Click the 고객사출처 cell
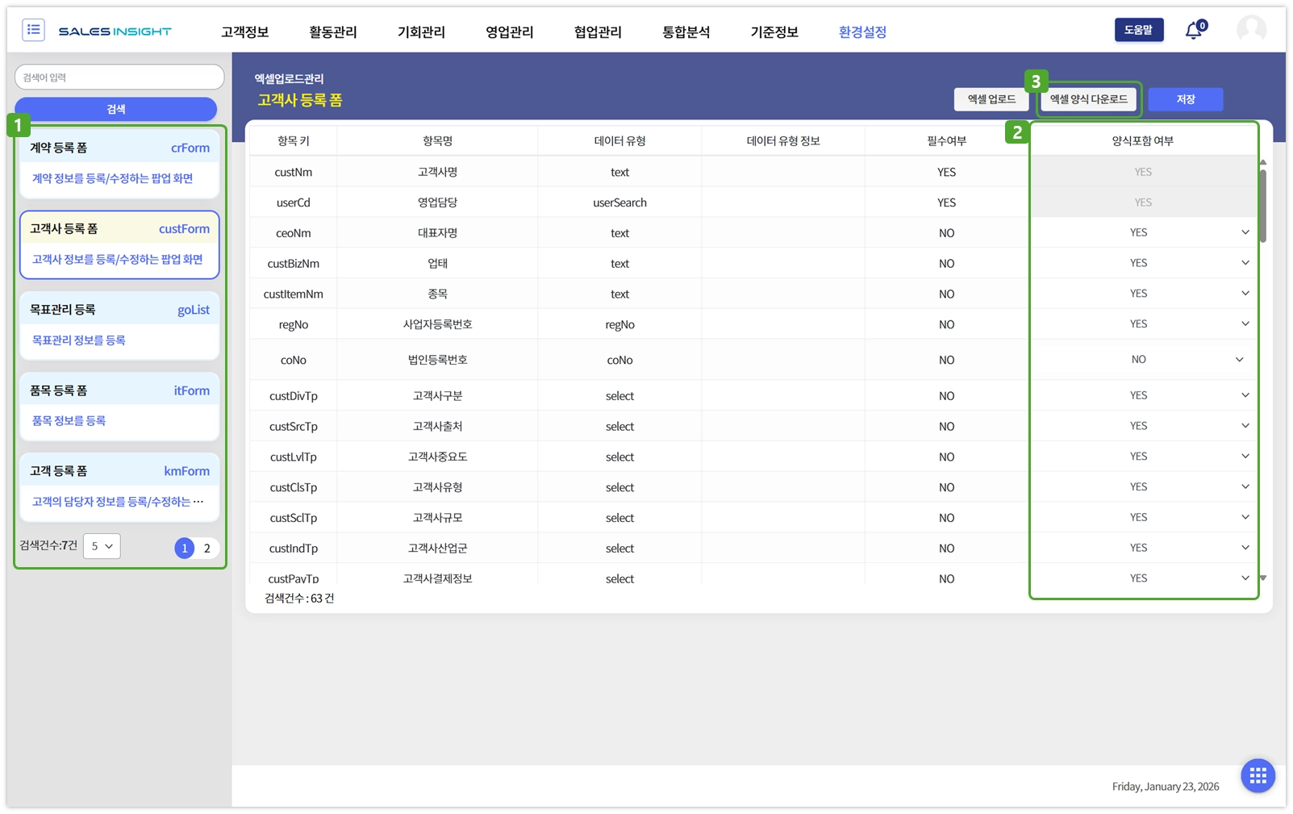Viewport: 1293px width, 814px height. [x=438, y=426]
